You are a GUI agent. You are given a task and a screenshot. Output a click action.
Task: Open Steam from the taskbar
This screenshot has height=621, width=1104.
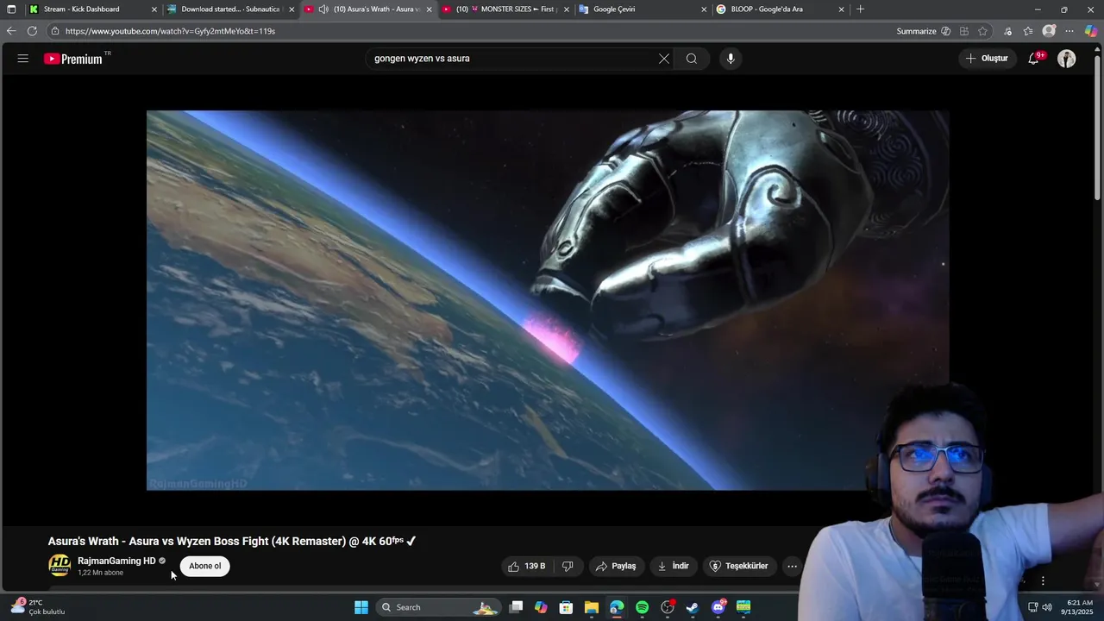693,607
